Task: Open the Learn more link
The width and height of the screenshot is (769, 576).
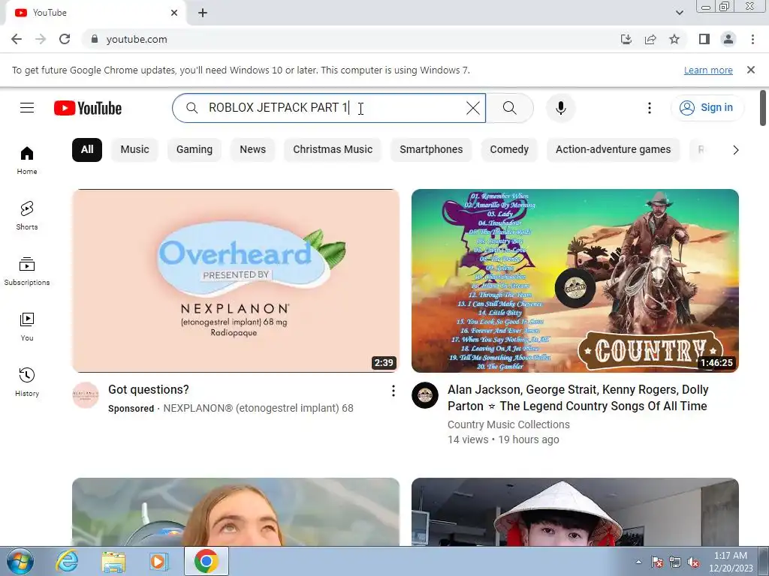Action: pos(708,70)
